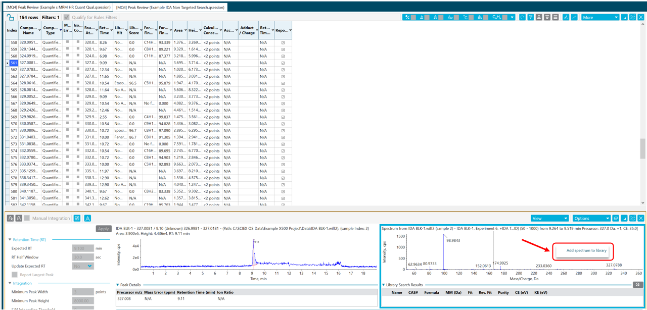Viewport: 647px width, 310px height.
Task: Click the filter rows funnel icon
Action: coord(530,17)
